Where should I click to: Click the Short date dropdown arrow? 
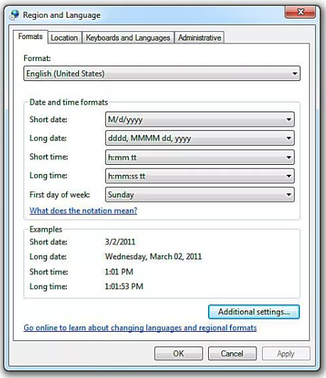point(288,119)
